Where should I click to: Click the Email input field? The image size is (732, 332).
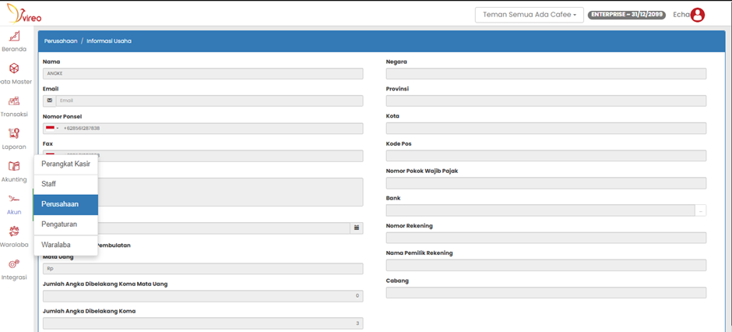point(209,101)
